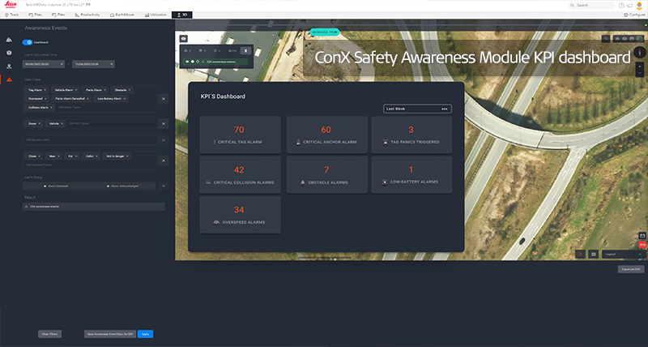This screenshot has height=347, width=648.
Task: Zoom in the map with plus button
Action: (x=640, y=66)
